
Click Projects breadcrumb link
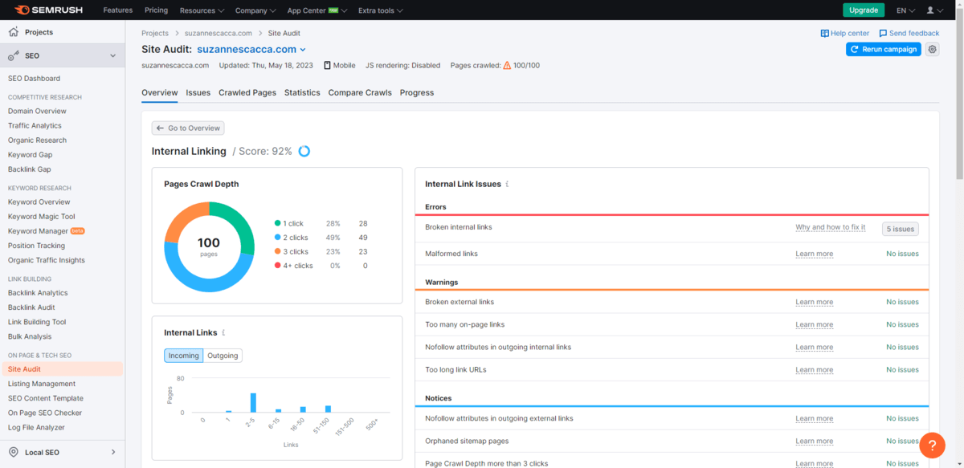click(155, 33)
